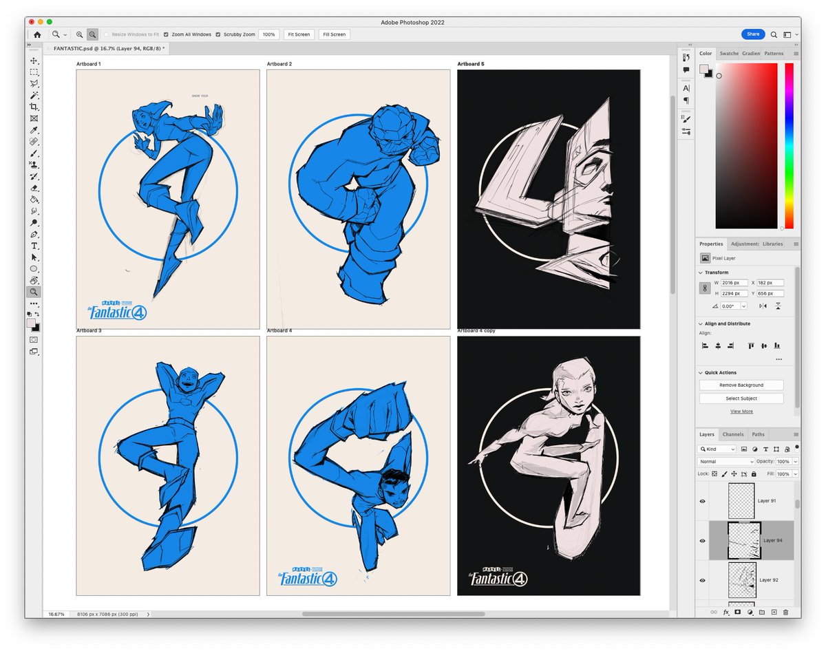Select the Horizontal Type tool

click(34, 246)
